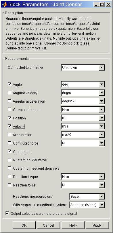Open the Angle units dropdown showing deg
The image size is (113, 233).
[x=83, y=84]
